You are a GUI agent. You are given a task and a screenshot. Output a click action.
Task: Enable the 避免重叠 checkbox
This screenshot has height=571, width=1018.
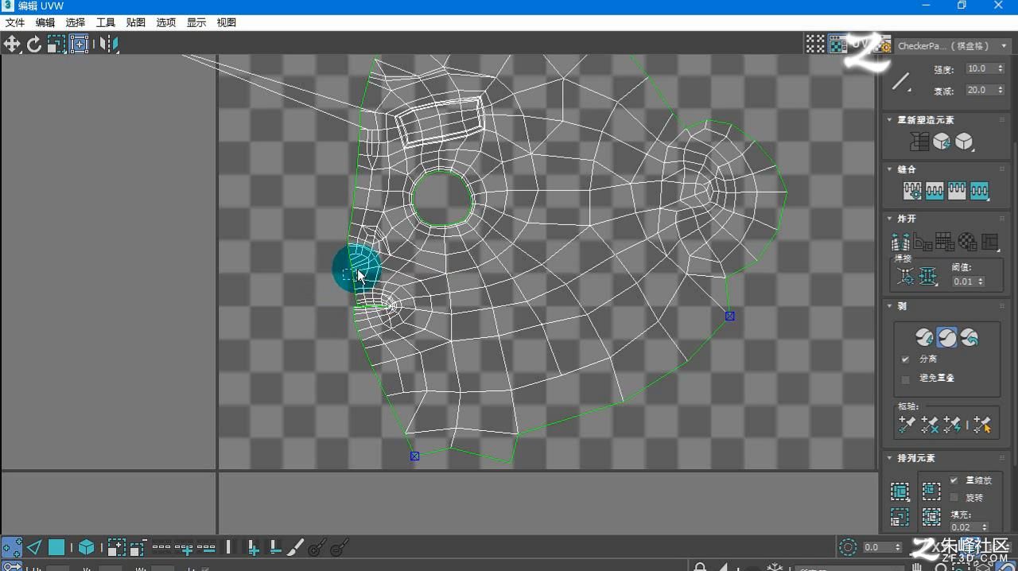pyautogui.click(x=905, y=379)
